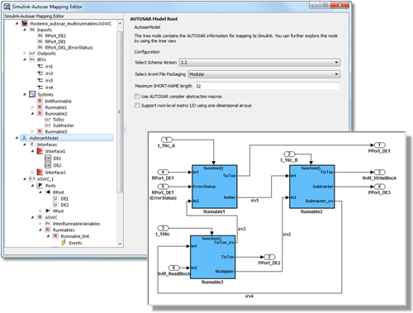
Task: Select the PPort_DE1 outport block
Action: click(379, 145)
